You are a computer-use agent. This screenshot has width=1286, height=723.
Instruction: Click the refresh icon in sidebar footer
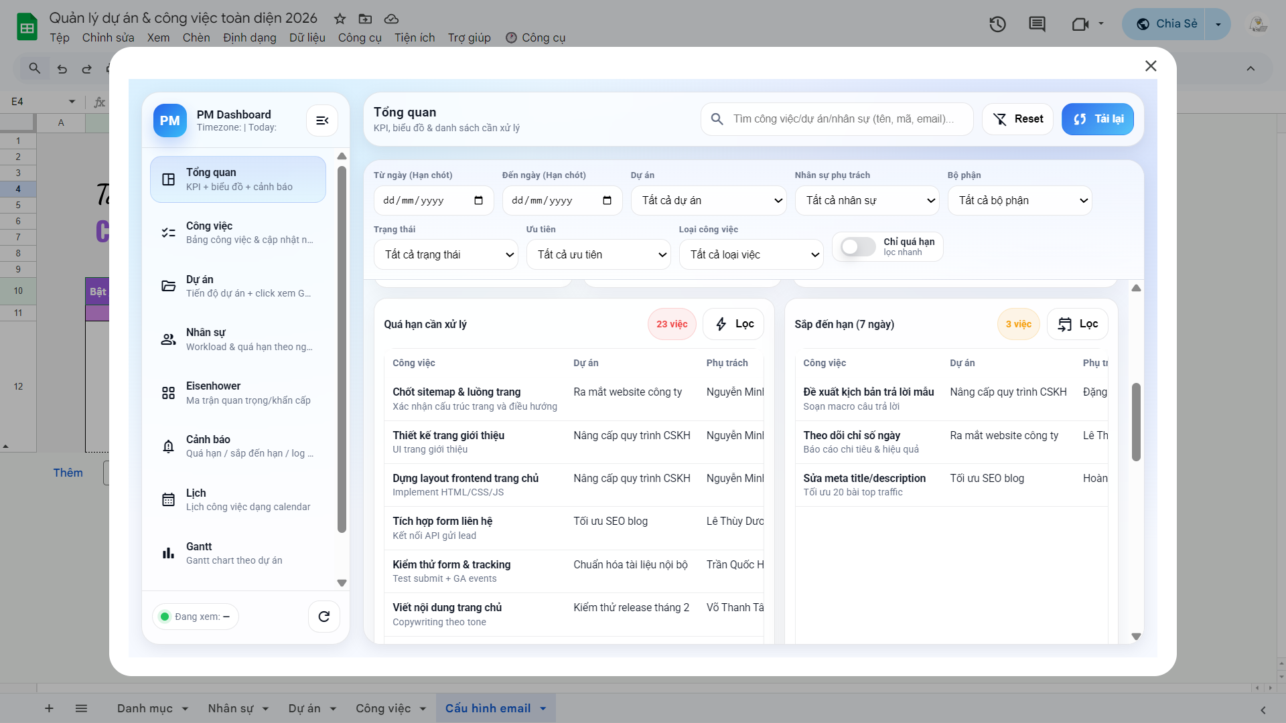pyautogui.click(x=324, y=617)
